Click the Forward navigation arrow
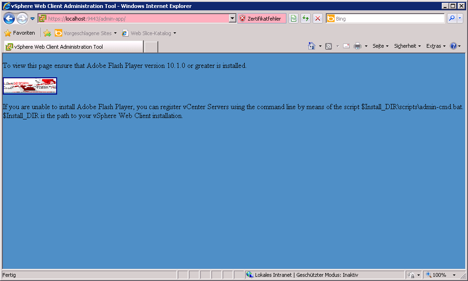The height and width of the screenshot is (281, 468). coord(22,19)
